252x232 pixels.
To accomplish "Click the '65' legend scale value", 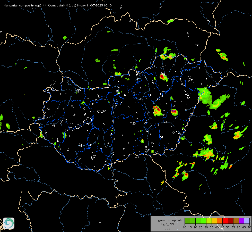I will 244,228.
